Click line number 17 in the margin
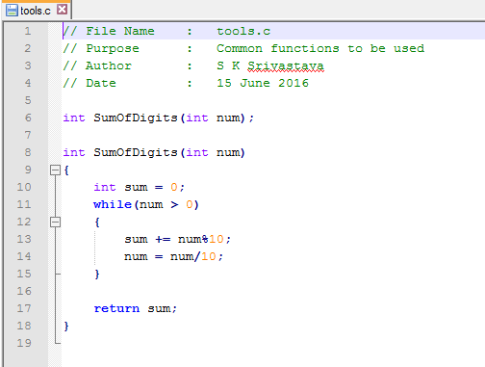Viewport: 485px width, 367px height. coord(24,308)
